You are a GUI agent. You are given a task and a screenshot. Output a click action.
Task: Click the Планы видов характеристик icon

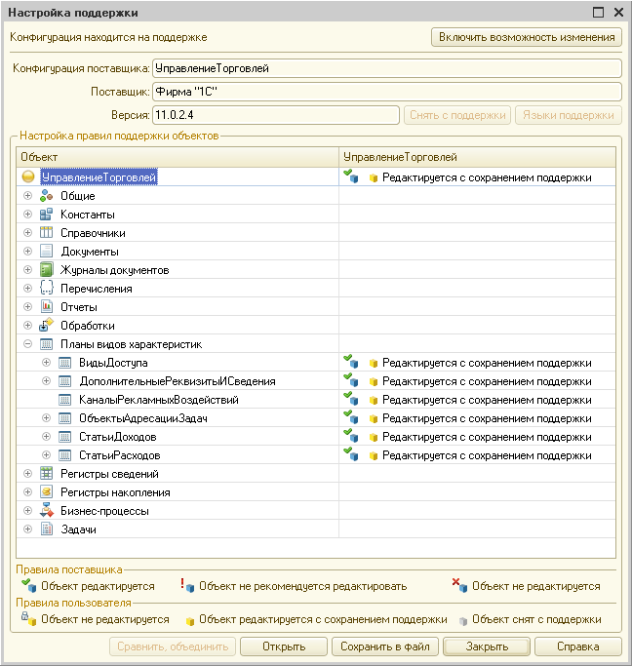click(x=46, y=344)
